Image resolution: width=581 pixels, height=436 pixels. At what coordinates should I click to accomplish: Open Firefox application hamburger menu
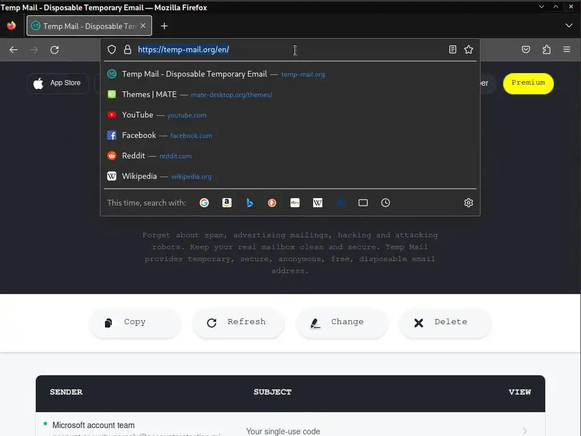tap(567, 49)
